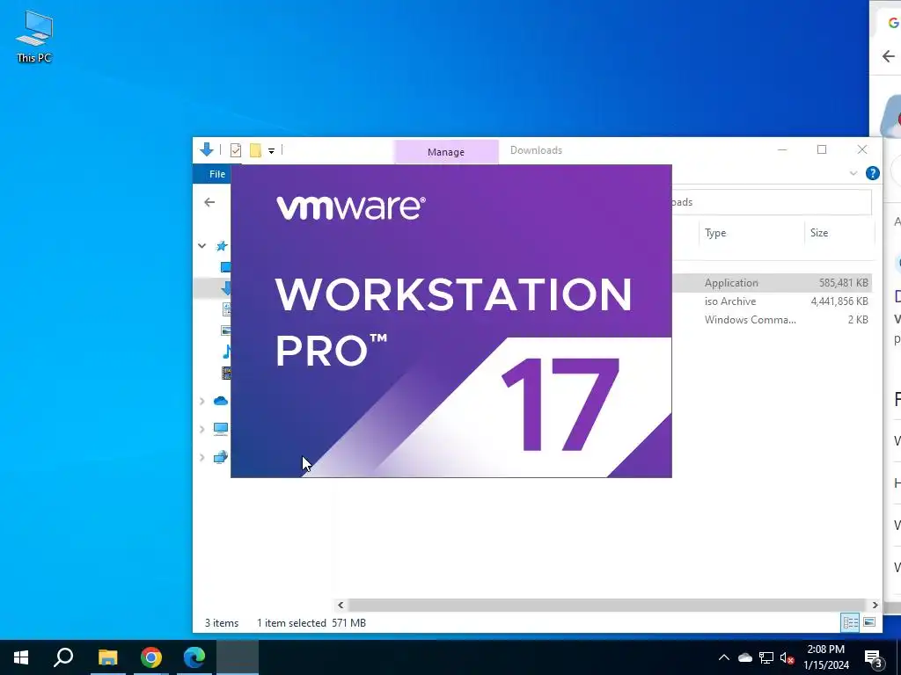Open File Explorer from the taskbar
This screenshot has height=675, width=901.
(x=107, y=657)
